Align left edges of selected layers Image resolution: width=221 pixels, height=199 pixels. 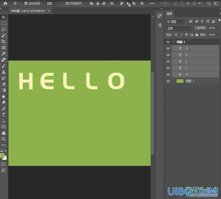point(92,3)
